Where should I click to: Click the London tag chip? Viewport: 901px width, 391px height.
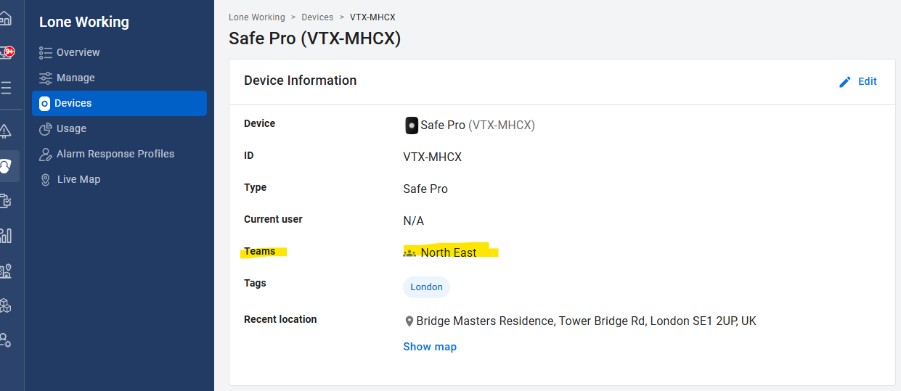pyautogui.click(x=426, y=287)
